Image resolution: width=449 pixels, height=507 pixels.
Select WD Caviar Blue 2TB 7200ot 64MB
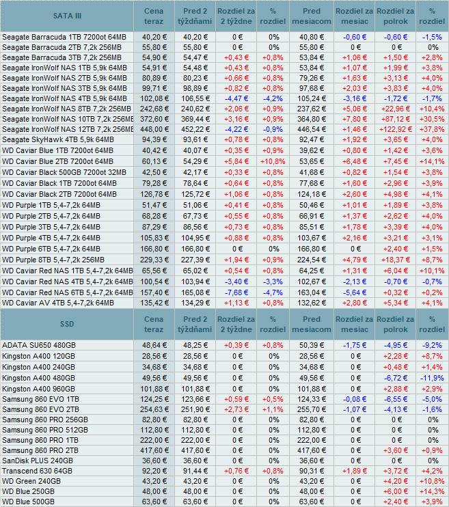click(x=57, y=162)
